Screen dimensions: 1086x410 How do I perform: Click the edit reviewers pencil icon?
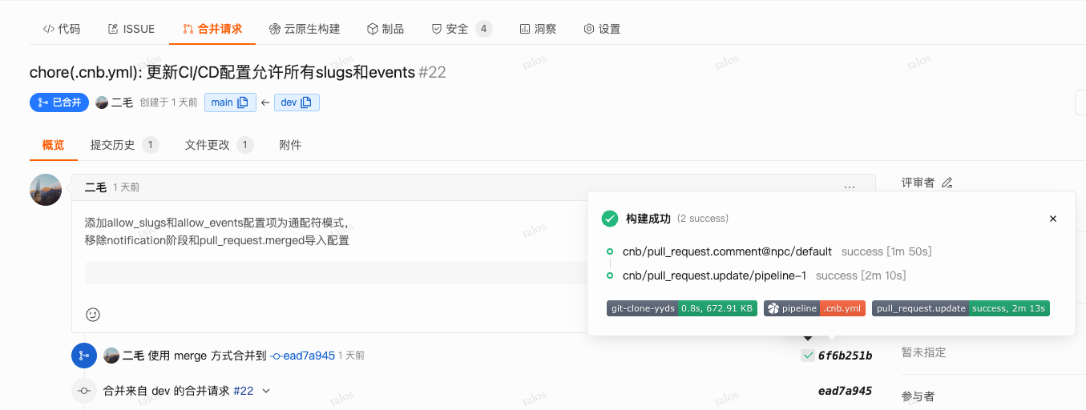tap(947, 183)
